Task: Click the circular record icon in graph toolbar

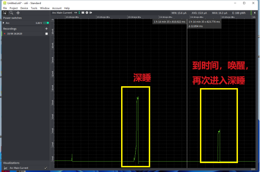Action: tap(87, 13)
